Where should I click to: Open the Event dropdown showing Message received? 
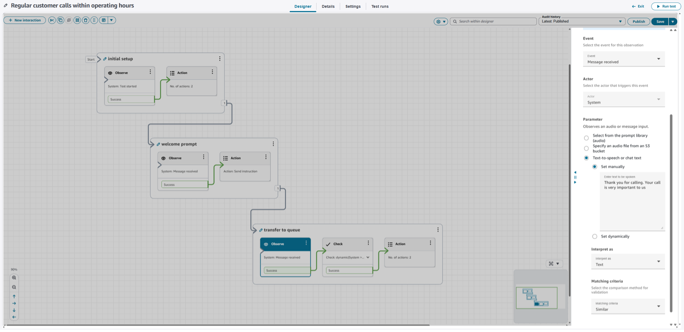click(623, 59)
